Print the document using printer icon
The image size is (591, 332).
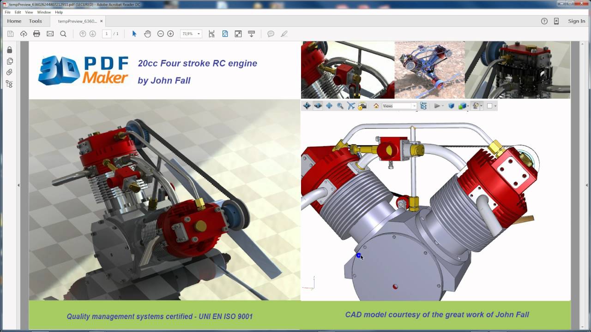coord(36,34)
